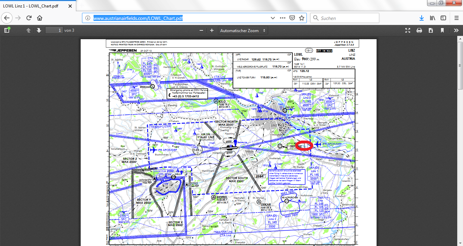Click the emergency phone number +43 text
This screenshot has height=246, width=463.
185,96
